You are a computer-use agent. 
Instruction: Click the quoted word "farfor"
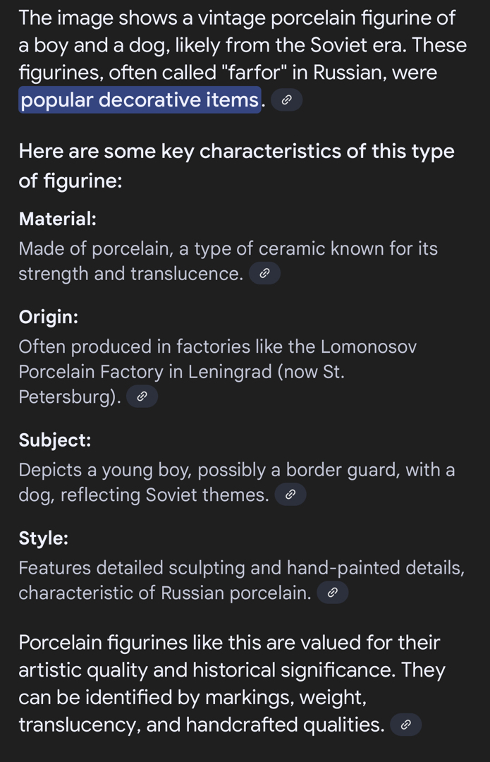[x=254, y=73]
